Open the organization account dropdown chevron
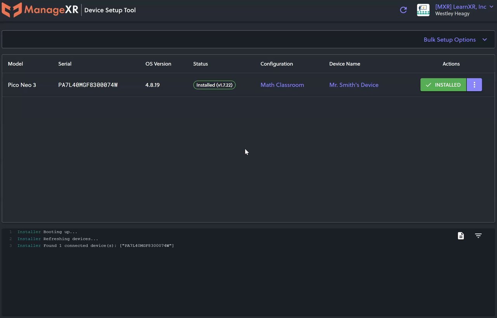Screen dimensions: 497x318 point(492,7)
